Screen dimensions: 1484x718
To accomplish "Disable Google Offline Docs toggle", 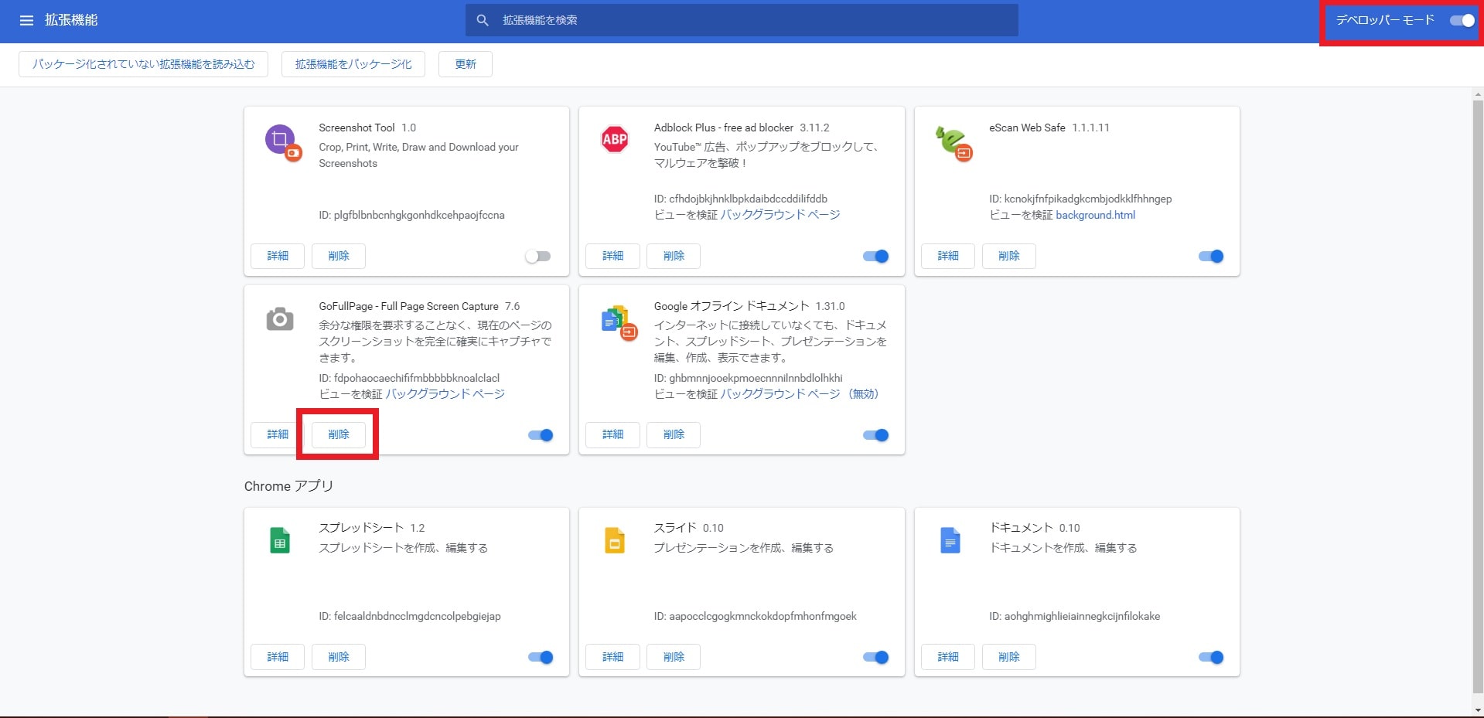I will point(875,435).
